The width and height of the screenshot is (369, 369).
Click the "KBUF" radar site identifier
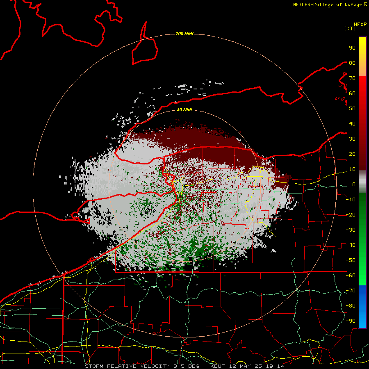(x=217, y=366)
